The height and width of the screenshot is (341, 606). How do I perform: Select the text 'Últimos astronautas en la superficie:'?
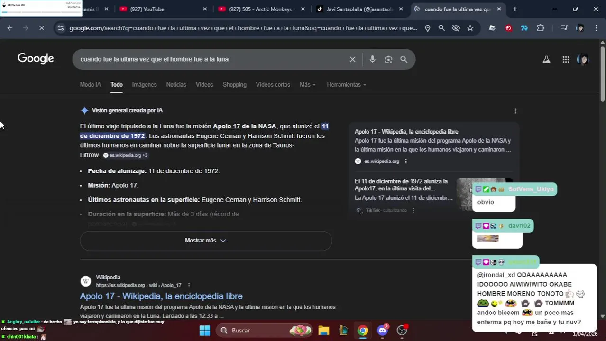144,200
